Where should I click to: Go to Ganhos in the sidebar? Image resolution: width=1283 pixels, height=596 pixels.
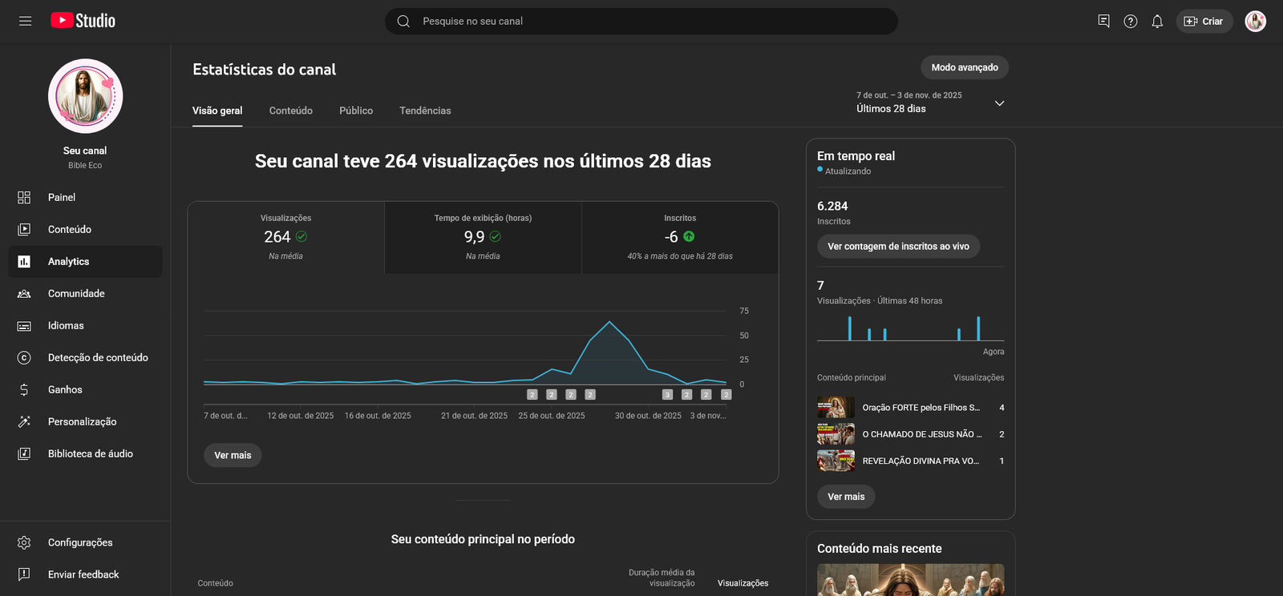[65, 389]
